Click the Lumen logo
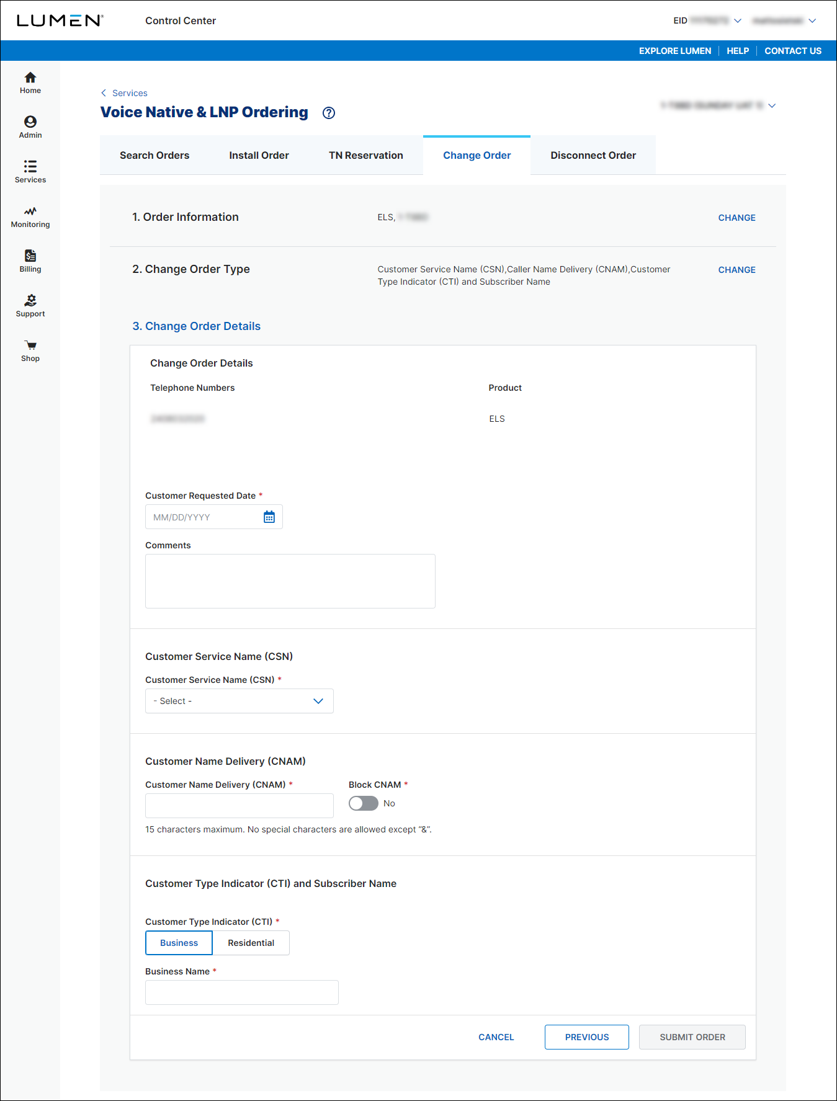 (x=60, y=20)
